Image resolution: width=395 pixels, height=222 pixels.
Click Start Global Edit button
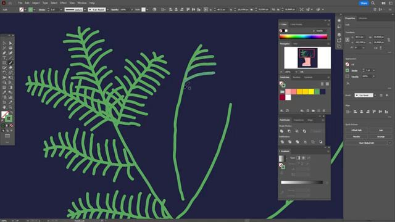[x=366, y=143]
